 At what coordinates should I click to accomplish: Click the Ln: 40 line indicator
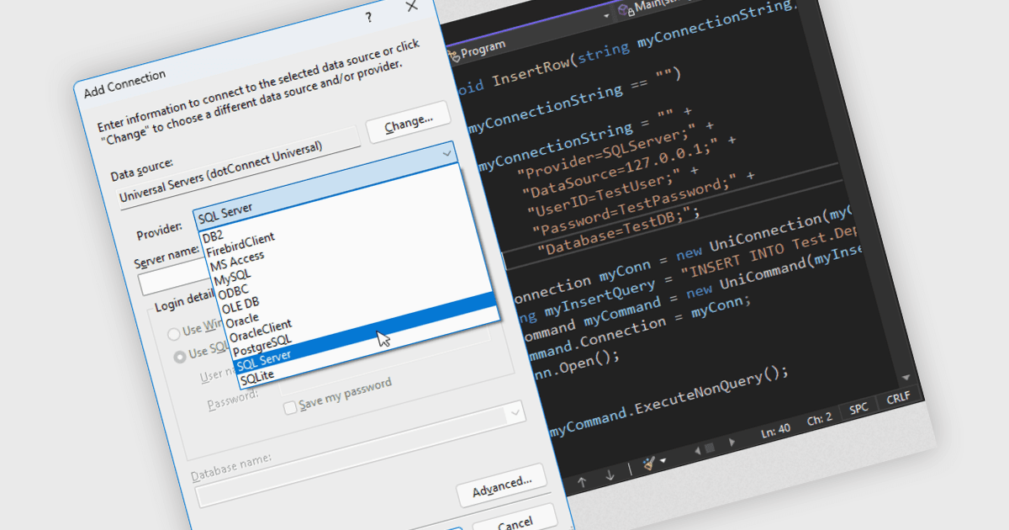coord(778,430)
